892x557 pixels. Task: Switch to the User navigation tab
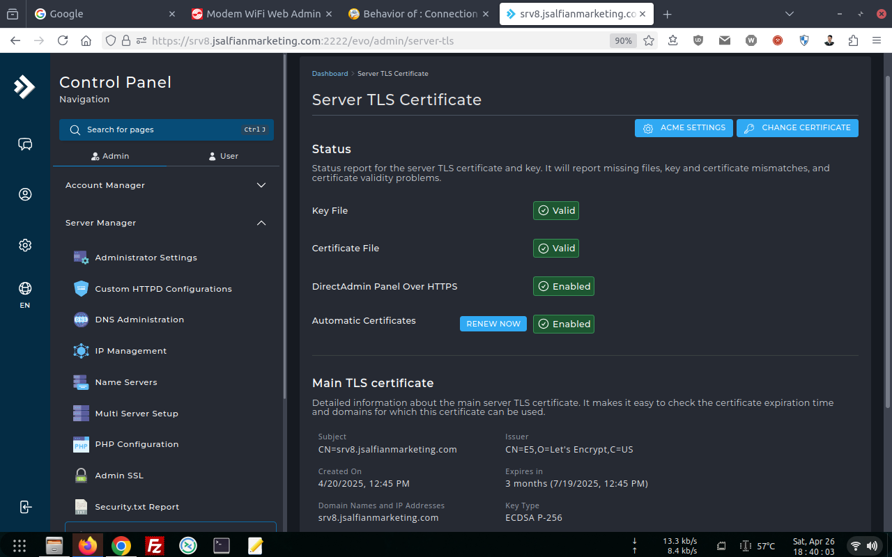tap(223, 156)
